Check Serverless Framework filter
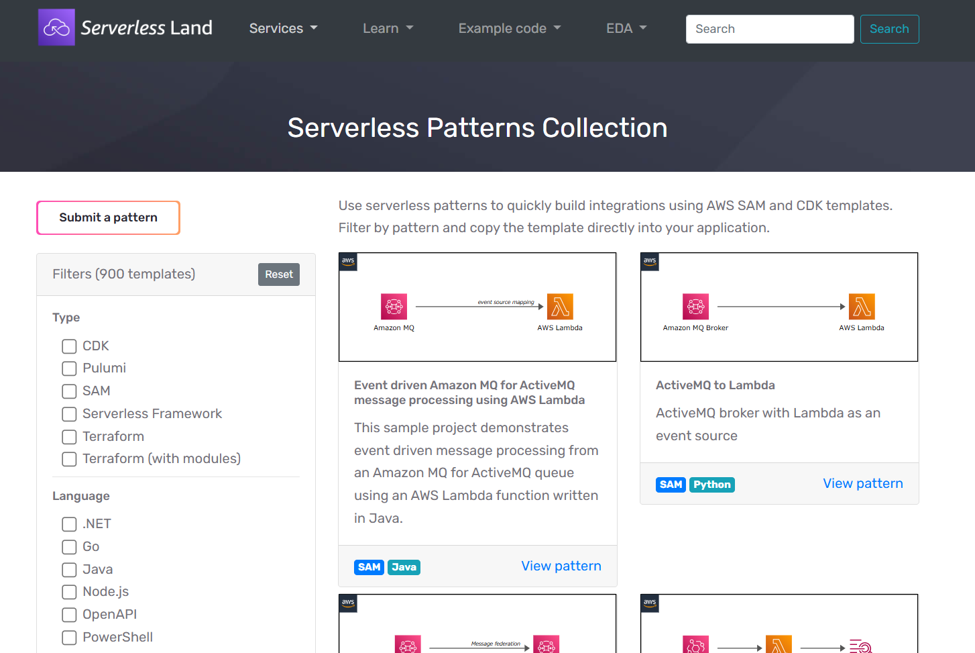975x653 pixels. point(69,414)
